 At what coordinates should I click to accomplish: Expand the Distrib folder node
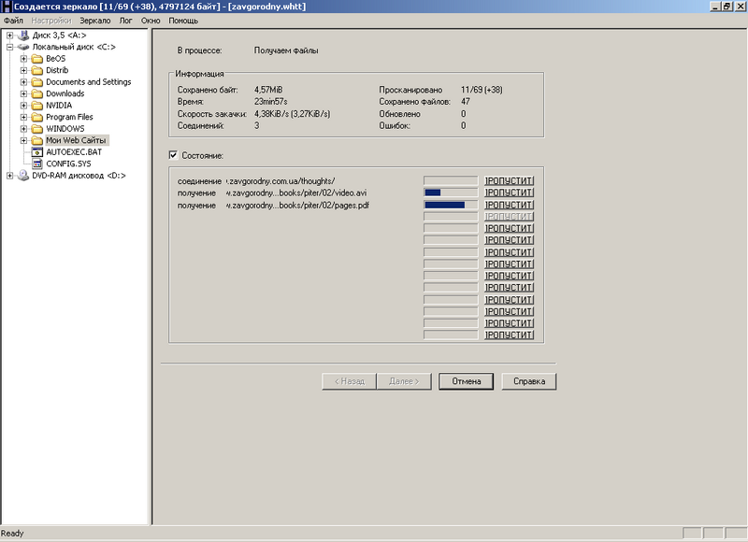(x=23, y=70)
